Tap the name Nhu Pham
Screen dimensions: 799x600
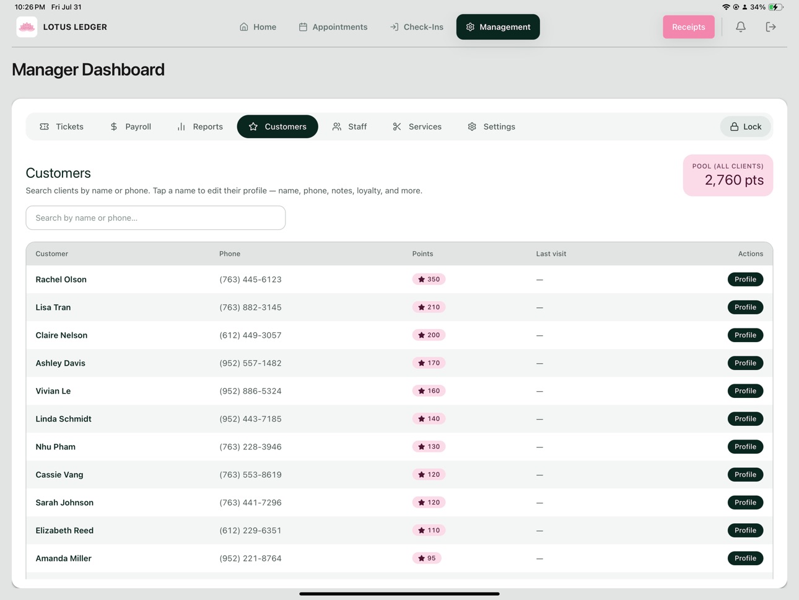[55, 447]
